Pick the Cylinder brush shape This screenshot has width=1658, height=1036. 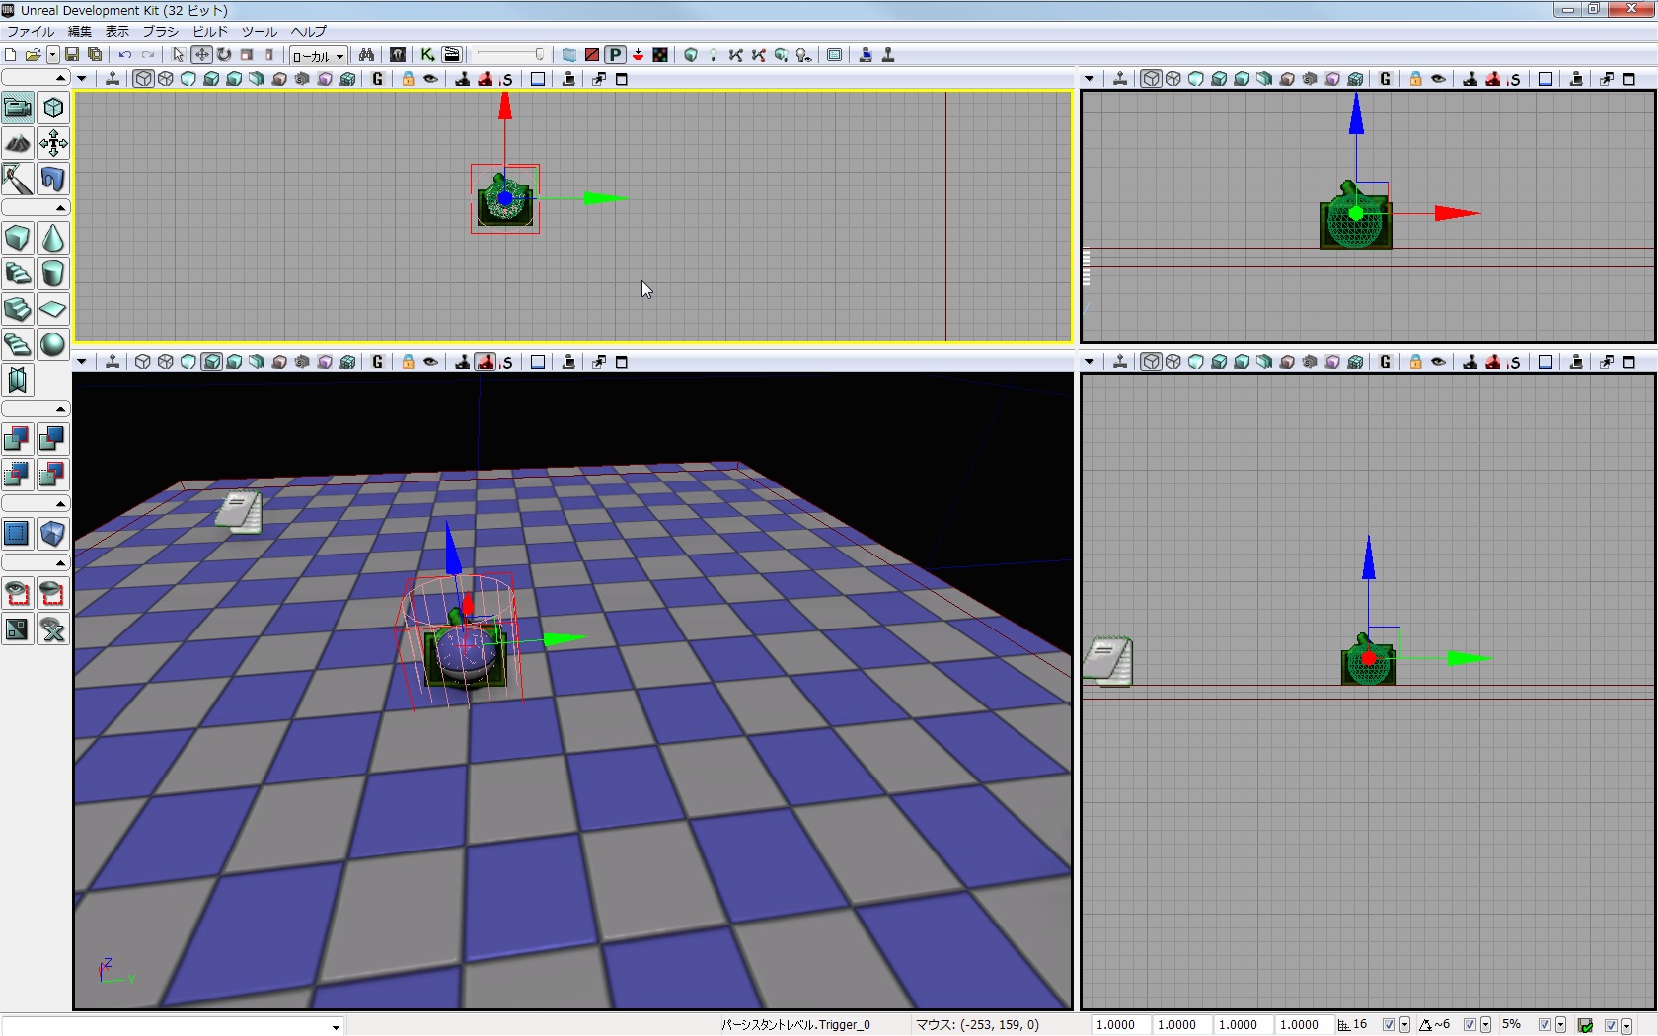[x=53, y=273]
